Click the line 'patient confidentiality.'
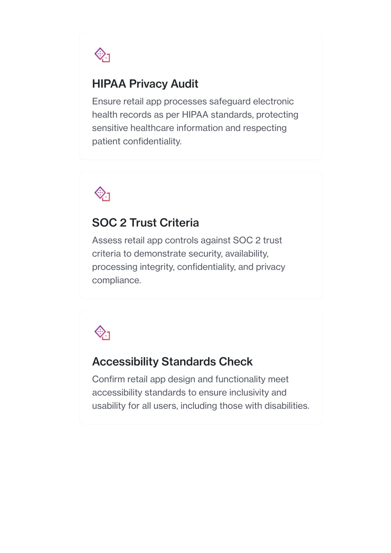 [137, 141]
